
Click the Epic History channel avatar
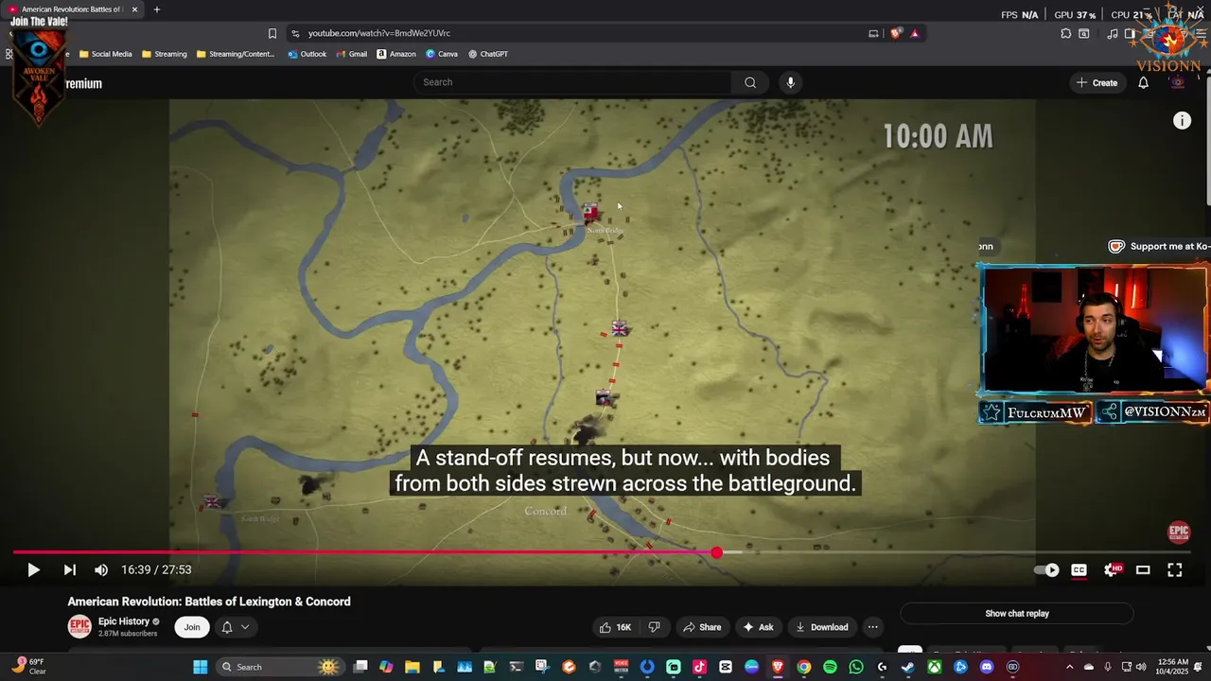tap(79, 626)
